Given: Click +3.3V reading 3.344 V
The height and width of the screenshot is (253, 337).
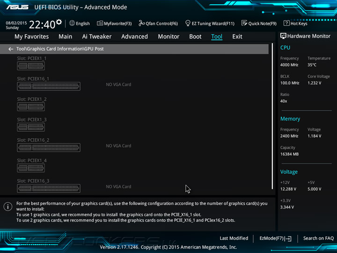Looking at the screenshot, I should click(287, 207).
